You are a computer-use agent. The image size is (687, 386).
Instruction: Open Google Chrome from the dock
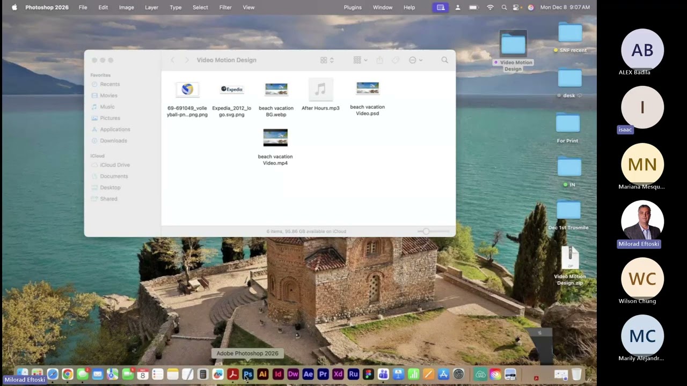click(x=67, y=374)
